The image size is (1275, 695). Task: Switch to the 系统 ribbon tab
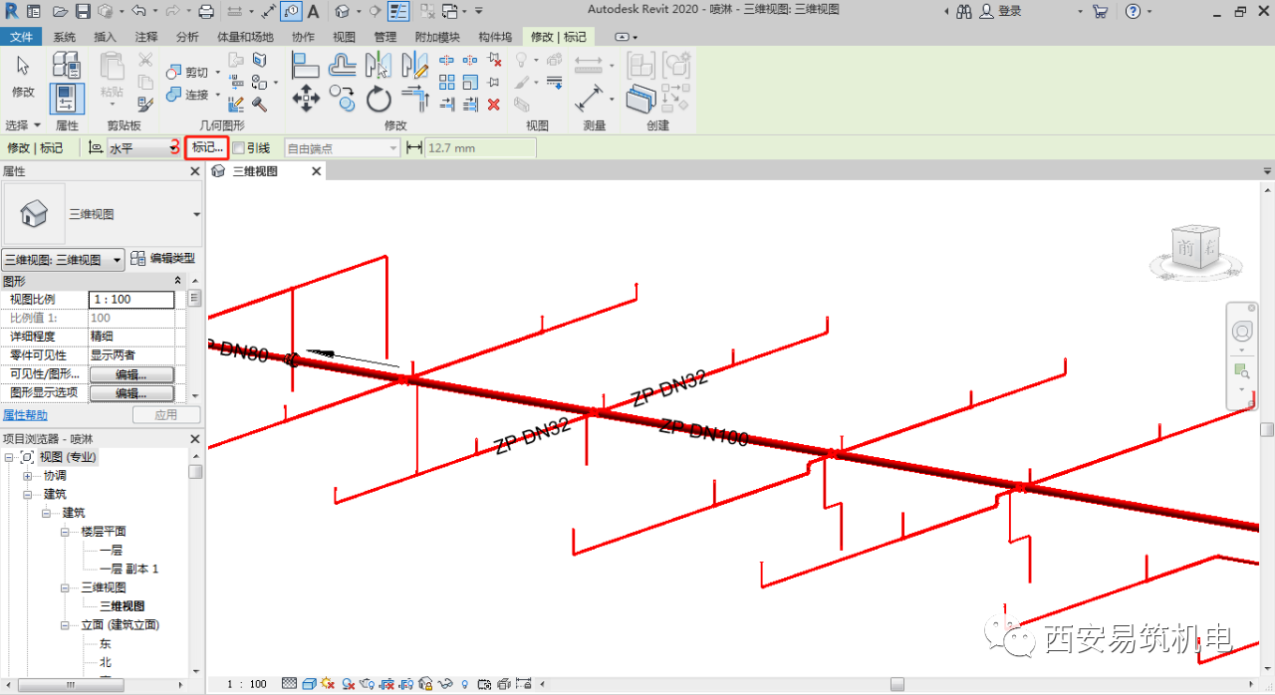[64, 37]
